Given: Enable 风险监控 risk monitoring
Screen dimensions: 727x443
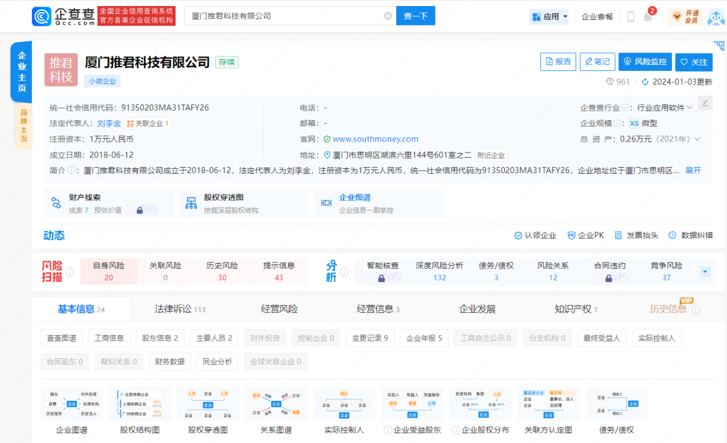Looking at the screenshot, I should tap(645, 62).
